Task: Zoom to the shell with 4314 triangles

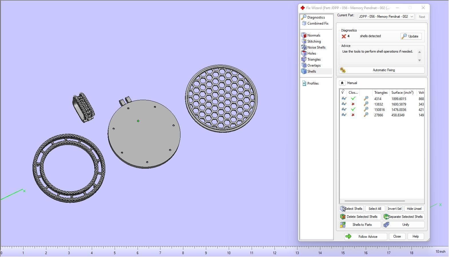Action: pyautogui.click(x=366, y=99)
